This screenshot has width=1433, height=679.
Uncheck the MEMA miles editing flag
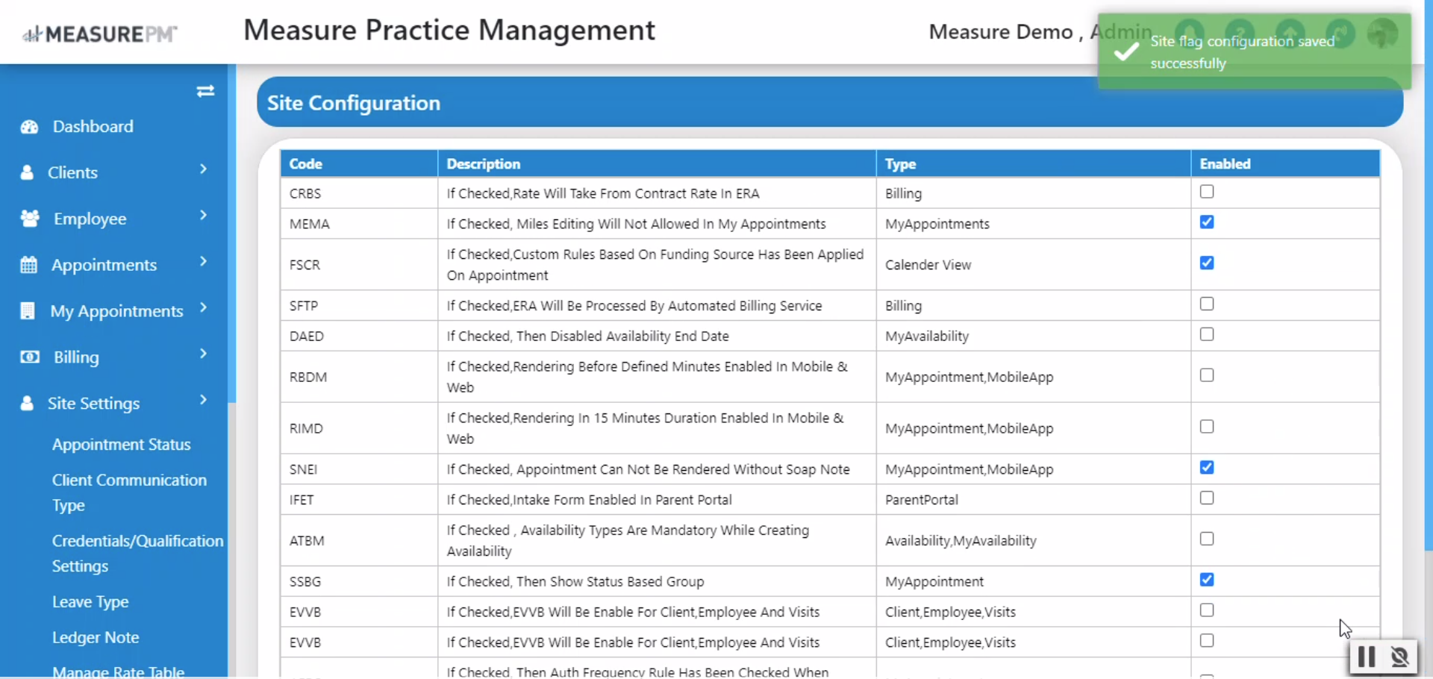1207,222
